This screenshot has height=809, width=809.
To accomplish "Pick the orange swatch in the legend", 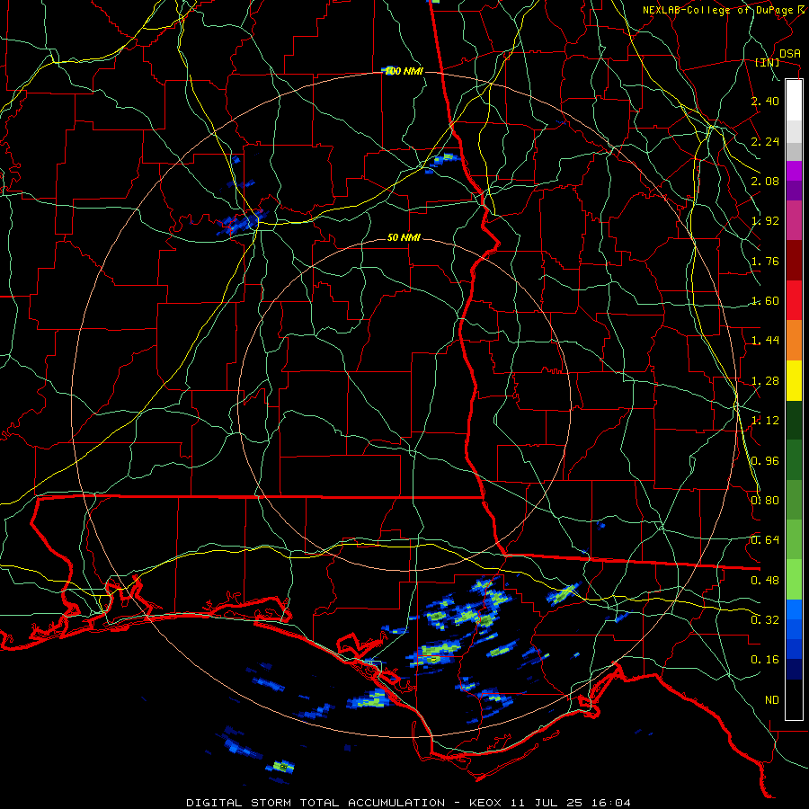I will click(x=794, y=340).
